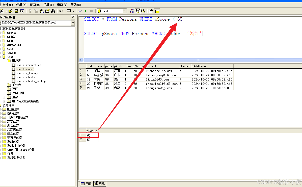Select the 字符串函数 folder
Screen dimensions: 302x187
[x=15, y=138]
